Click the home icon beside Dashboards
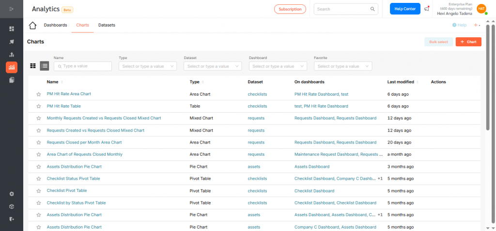496x231 pixels. pyautogui.click(x=32, y=25)
